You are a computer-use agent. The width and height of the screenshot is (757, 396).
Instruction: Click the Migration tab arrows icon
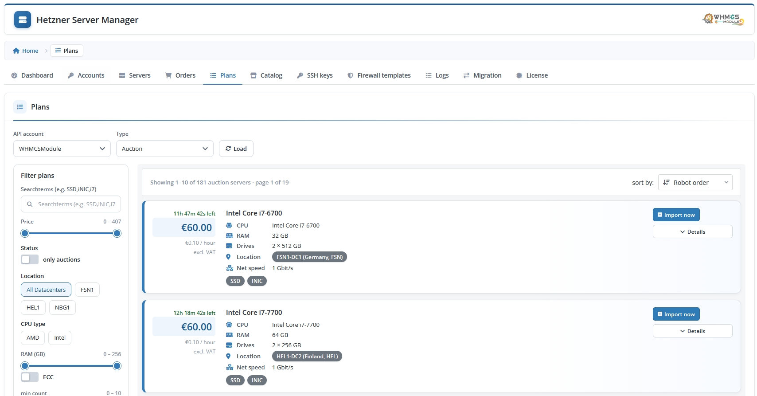pyautogui.click(x=466, y=75)
